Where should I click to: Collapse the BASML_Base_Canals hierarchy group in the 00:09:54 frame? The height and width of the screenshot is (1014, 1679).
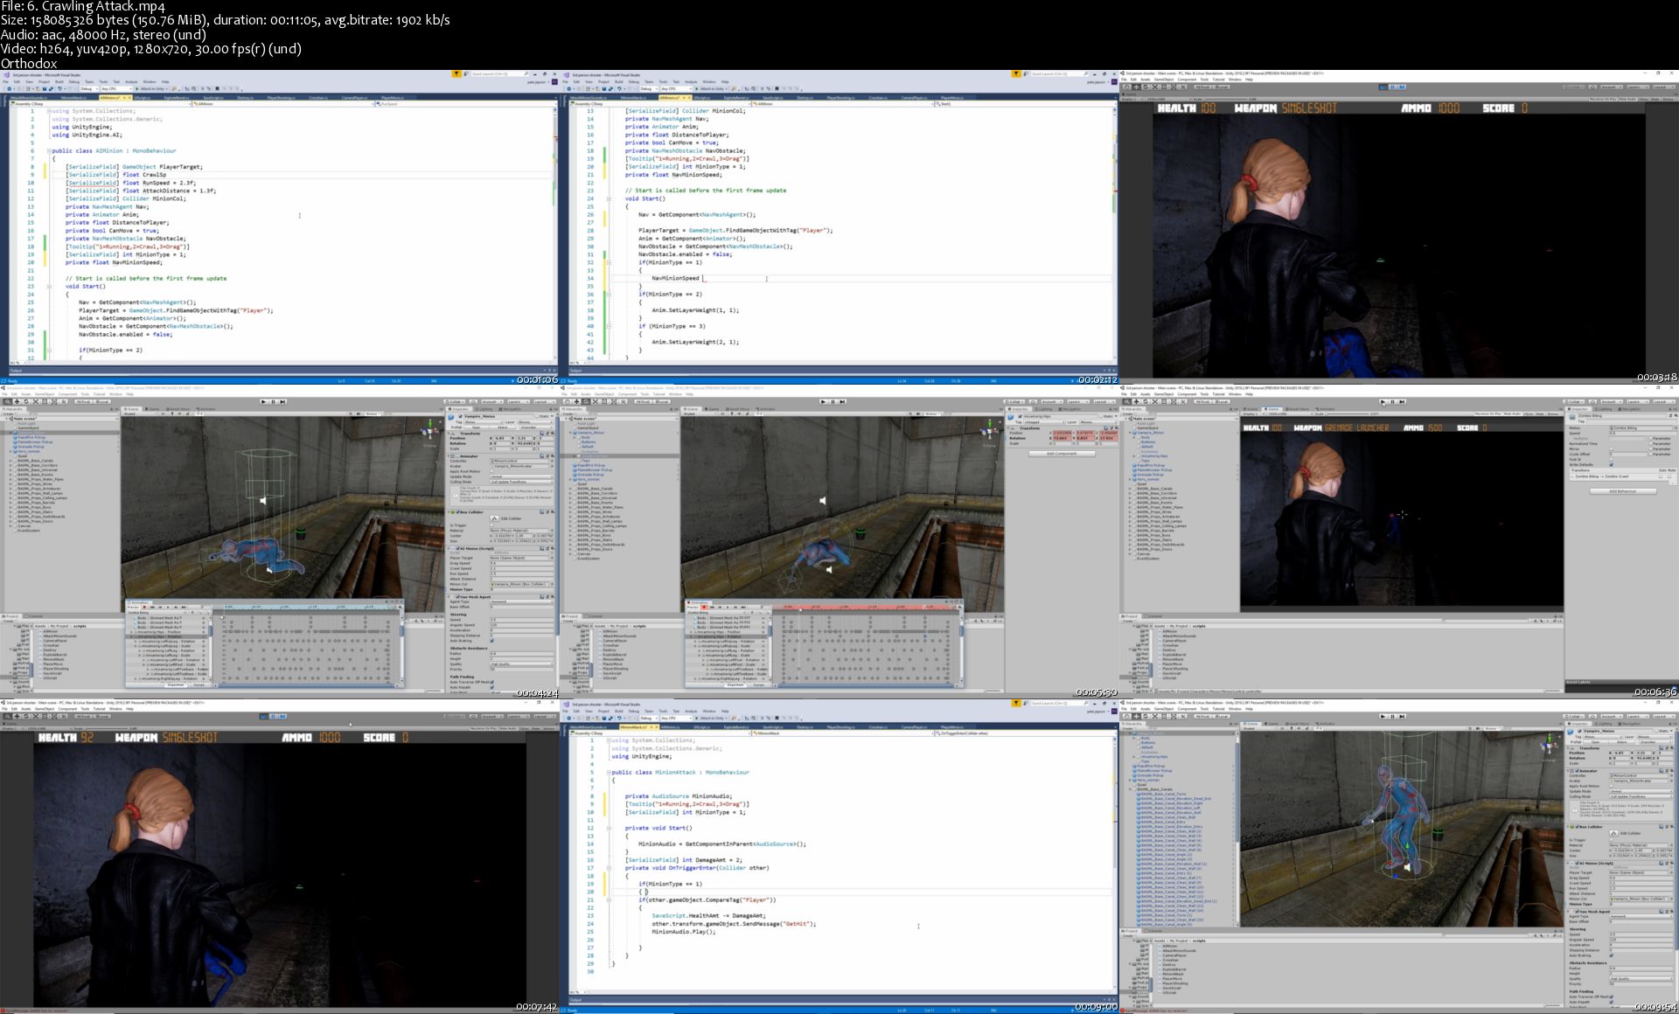pyautogui.click(x=1130, y=789)
